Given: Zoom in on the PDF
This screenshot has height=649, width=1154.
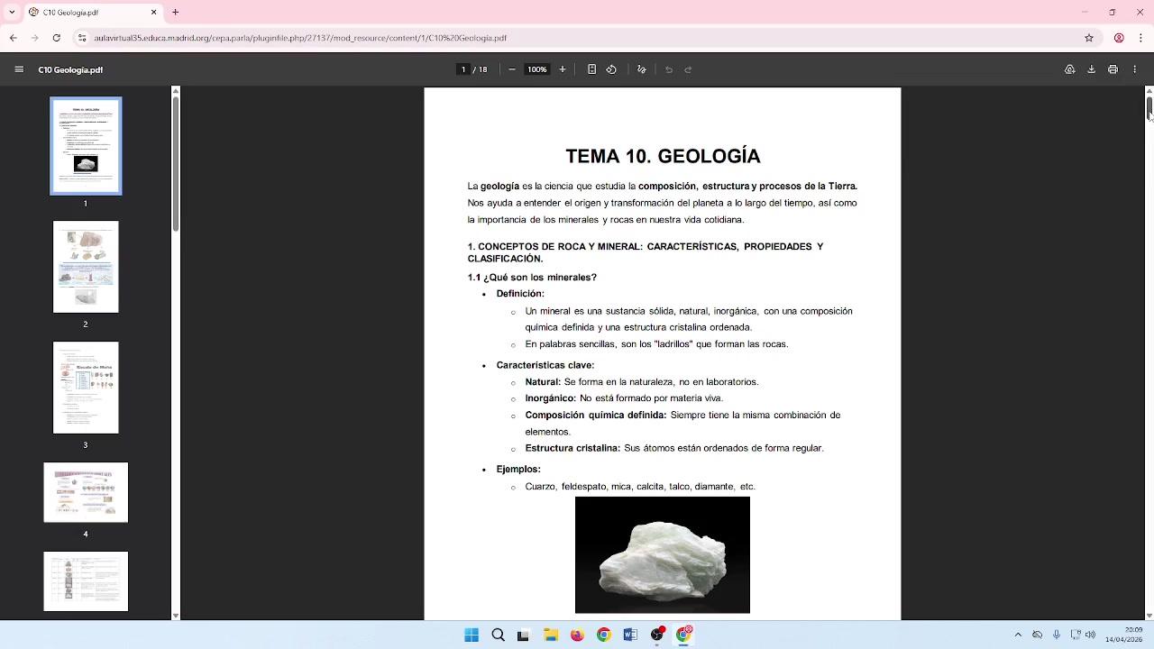Looking at the screenshot, I should pos(563,69).
